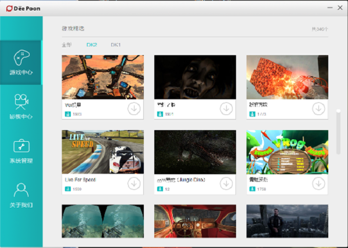348x248 pixels.
Task: Select the DK2 filter tab
Action: point(92,45)
